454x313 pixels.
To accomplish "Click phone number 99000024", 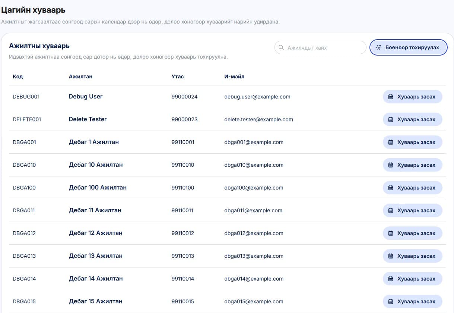I will click(185, 97).
